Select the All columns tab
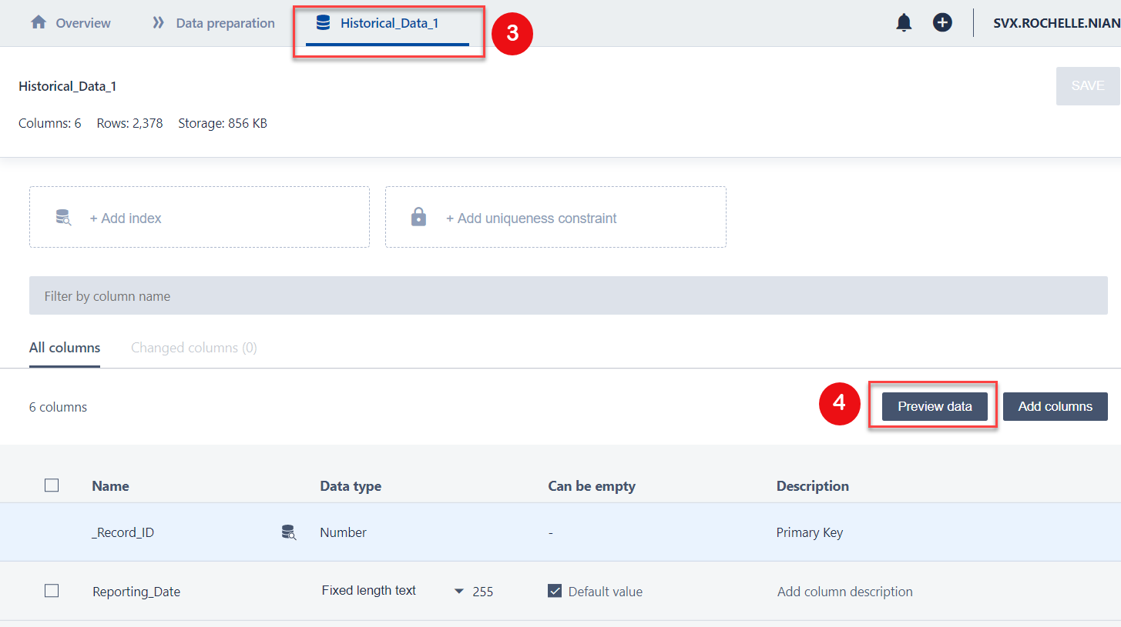 (65, 348)
